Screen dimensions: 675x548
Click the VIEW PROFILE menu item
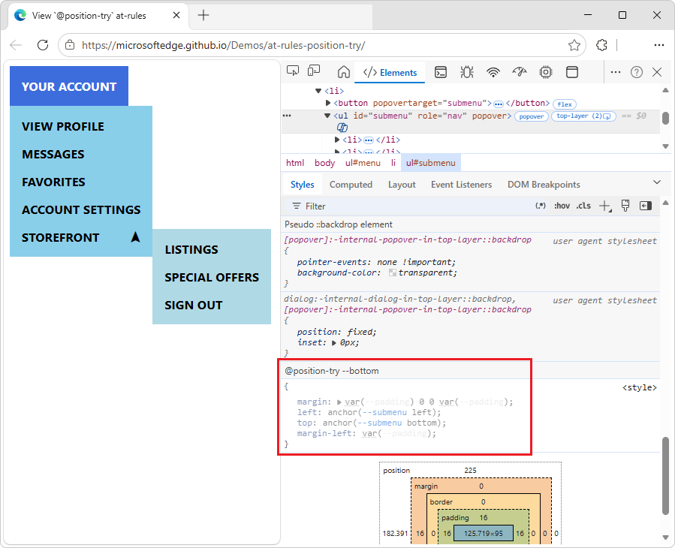click(x=63, y=127)
